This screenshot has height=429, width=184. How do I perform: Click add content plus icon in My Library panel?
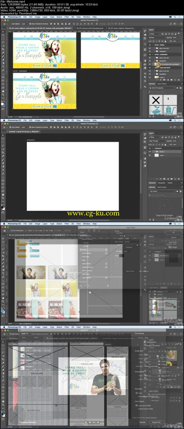point(149,220)
